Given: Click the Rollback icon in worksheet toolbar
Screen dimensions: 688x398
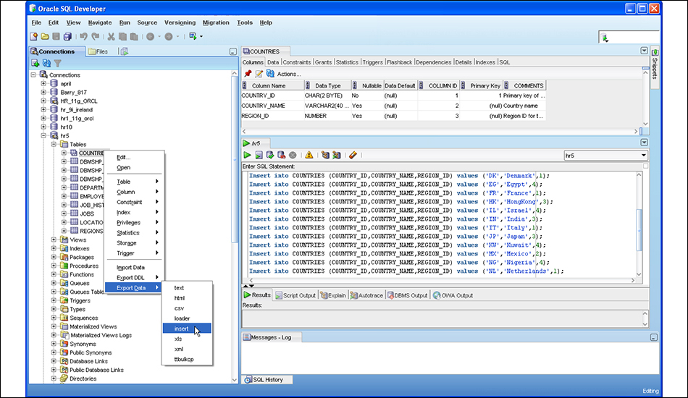Looking at the screenshot, I should [281, 155].
